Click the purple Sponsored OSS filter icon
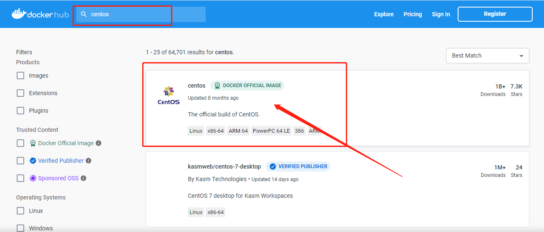This screenshot has width=544, height=232. click(33, 178)
